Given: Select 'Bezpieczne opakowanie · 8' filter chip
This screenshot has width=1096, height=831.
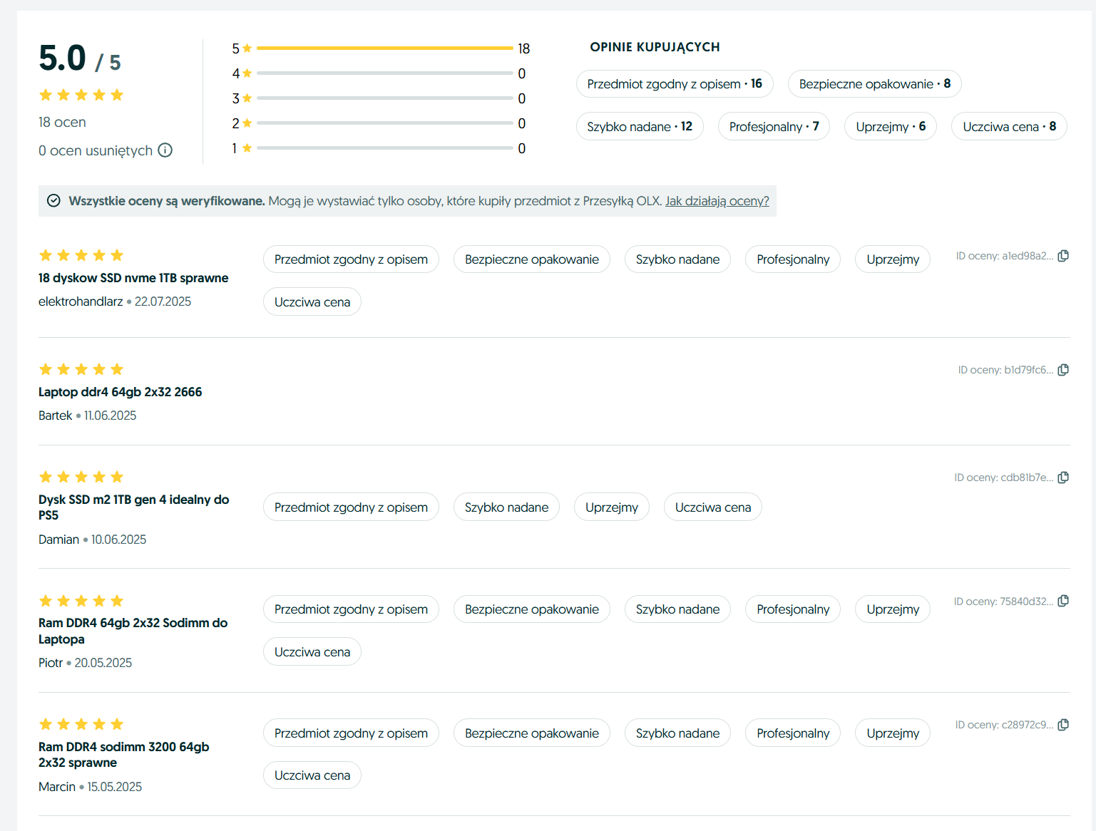Looking at the screenshot, I should click(874, 84).
